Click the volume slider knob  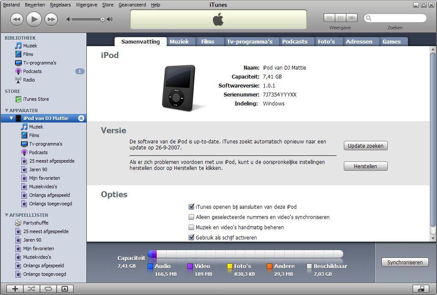103,20
